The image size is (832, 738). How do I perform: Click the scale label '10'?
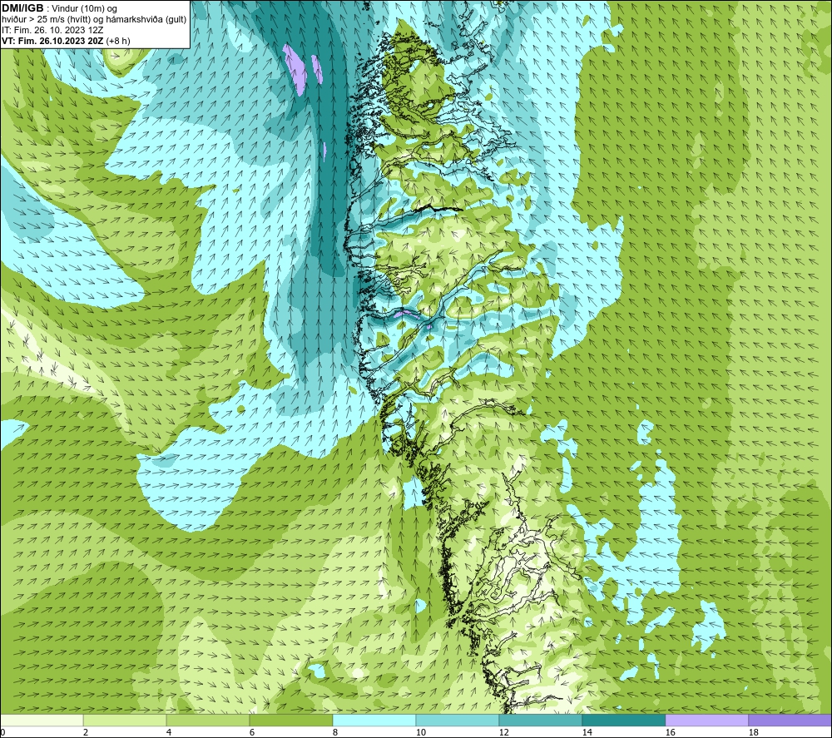point(420,732)
